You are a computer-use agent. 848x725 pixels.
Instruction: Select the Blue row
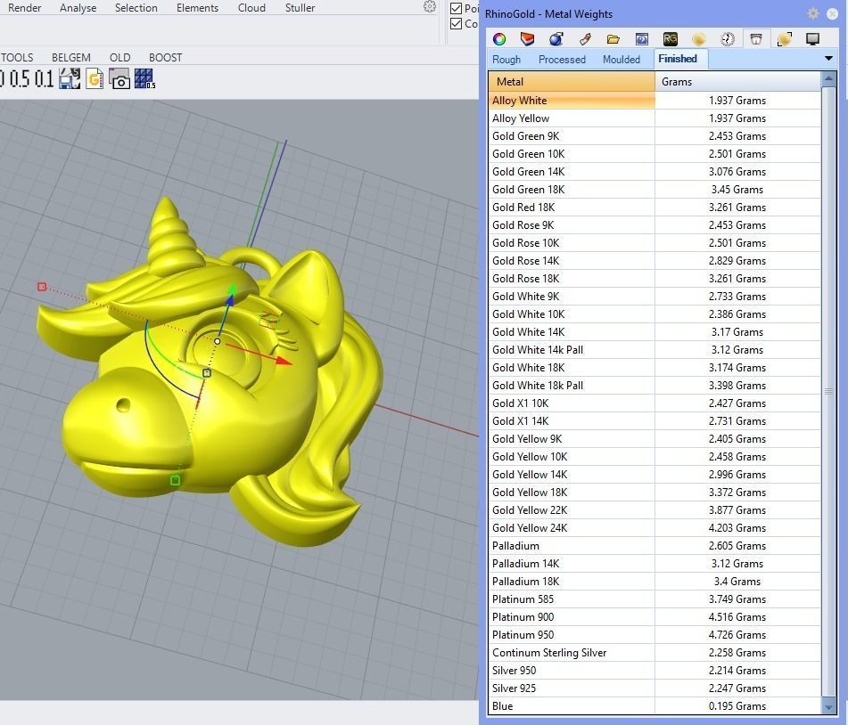(x=655, y=706)
